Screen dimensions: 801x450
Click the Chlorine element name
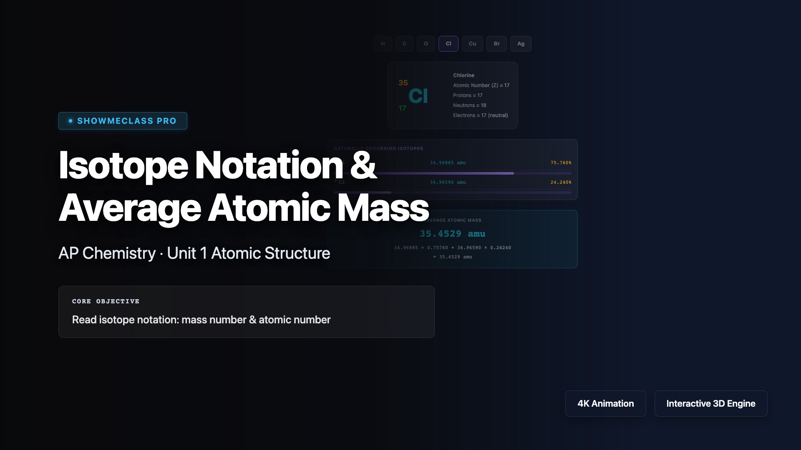[463, 75]
